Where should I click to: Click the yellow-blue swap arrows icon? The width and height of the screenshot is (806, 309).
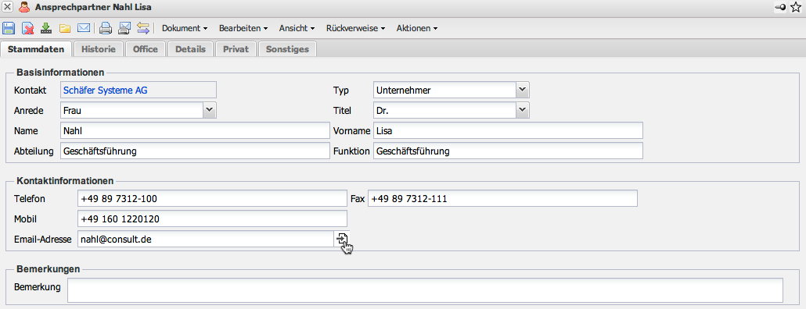(x=143, y=28)
